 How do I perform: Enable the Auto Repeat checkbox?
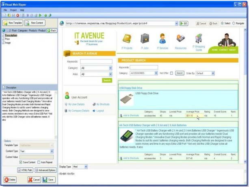click(39, 162)
